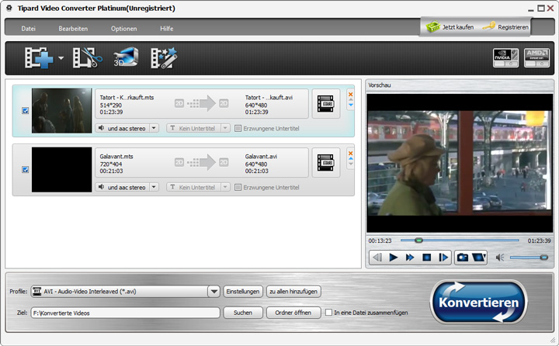Click the preview seek slider handle
This screenshot has height=346, width=559.
pyautogui.click(x=419, y=240)
